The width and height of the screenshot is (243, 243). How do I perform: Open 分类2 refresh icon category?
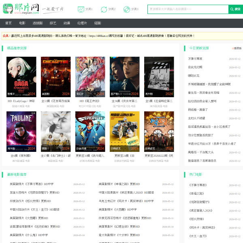pos(108,9)
